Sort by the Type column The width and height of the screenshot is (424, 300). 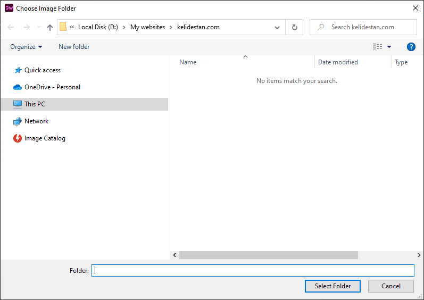401,62
